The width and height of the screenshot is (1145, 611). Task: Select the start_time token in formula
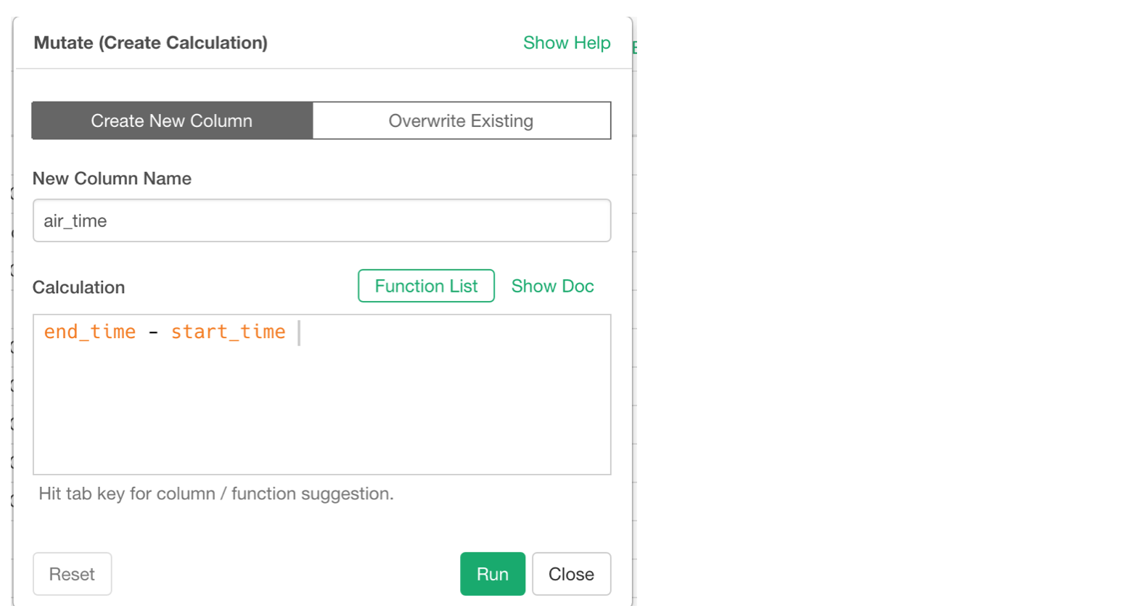[x=228, y=332]
